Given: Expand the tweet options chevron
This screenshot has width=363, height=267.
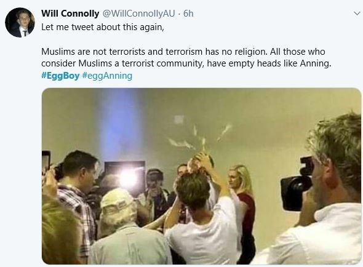Looking at the screenshot, I should pyautogui.click(x=357, y=14).
